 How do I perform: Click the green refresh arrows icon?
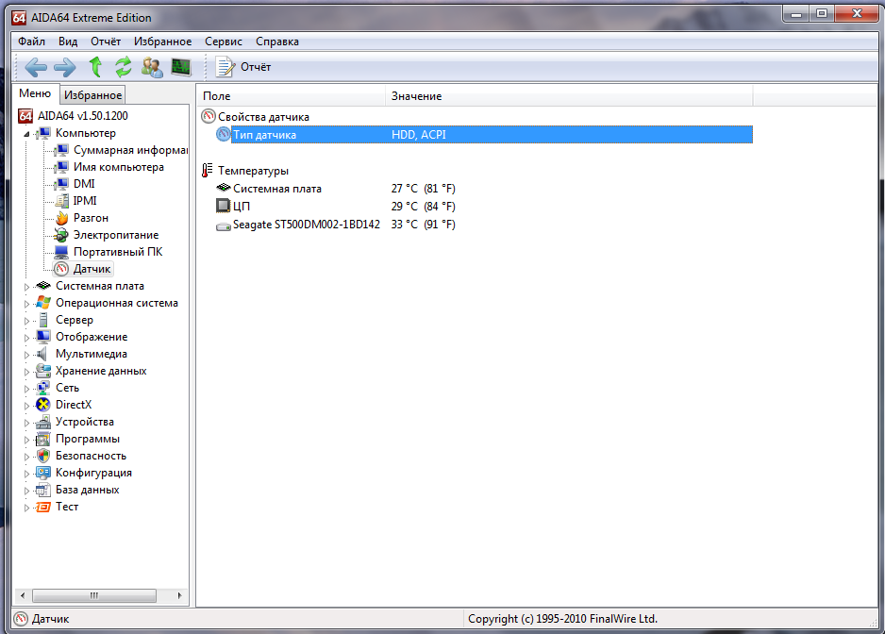click(x=123, y=67)
